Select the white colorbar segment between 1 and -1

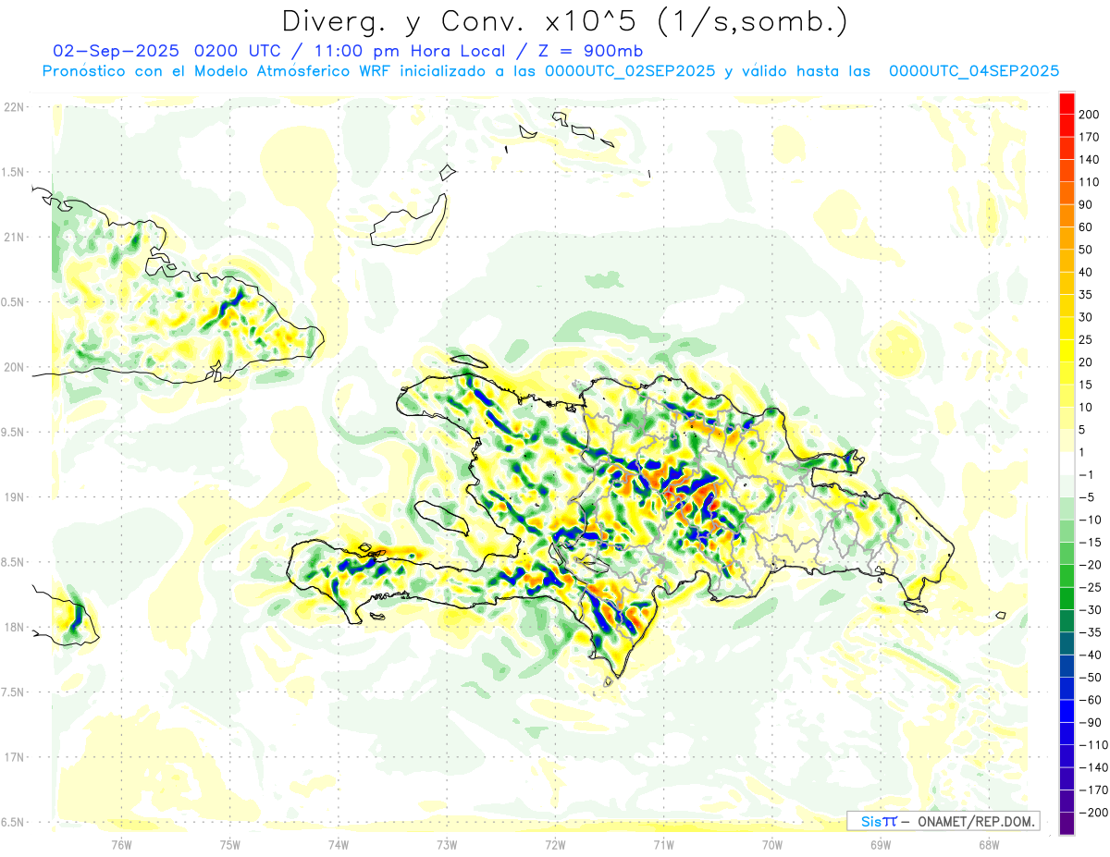(x=1067, y=463)
